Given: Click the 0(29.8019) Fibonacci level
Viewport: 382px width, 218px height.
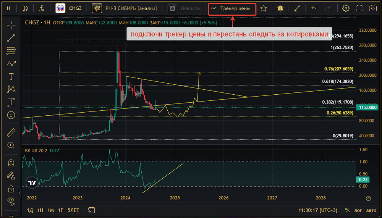Looking at the screenshot, I should pos(343,136).
